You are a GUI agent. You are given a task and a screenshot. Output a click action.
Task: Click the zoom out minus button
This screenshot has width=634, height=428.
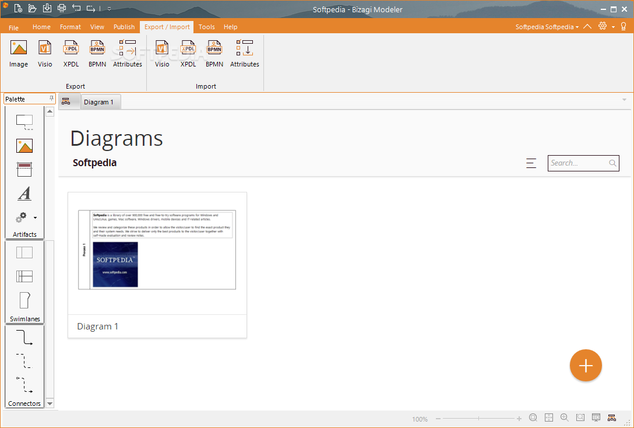click(438, 419)
